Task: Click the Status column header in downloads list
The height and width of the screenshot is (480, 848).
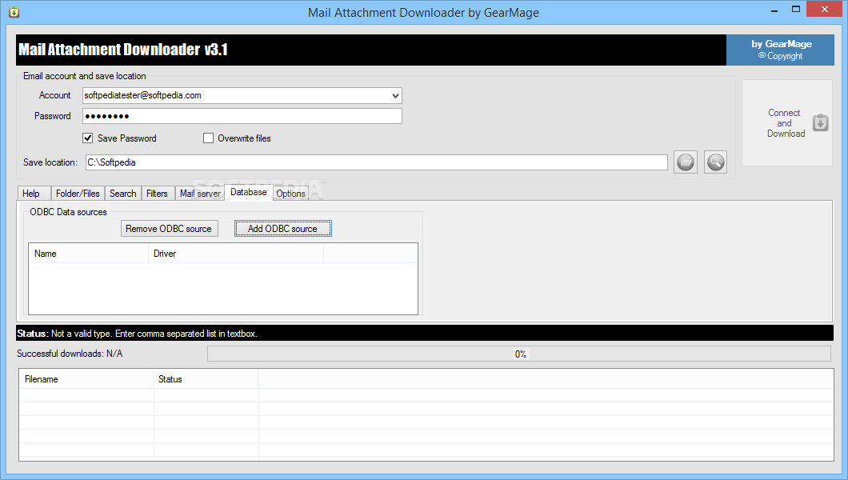Action: tap(206, 379)
